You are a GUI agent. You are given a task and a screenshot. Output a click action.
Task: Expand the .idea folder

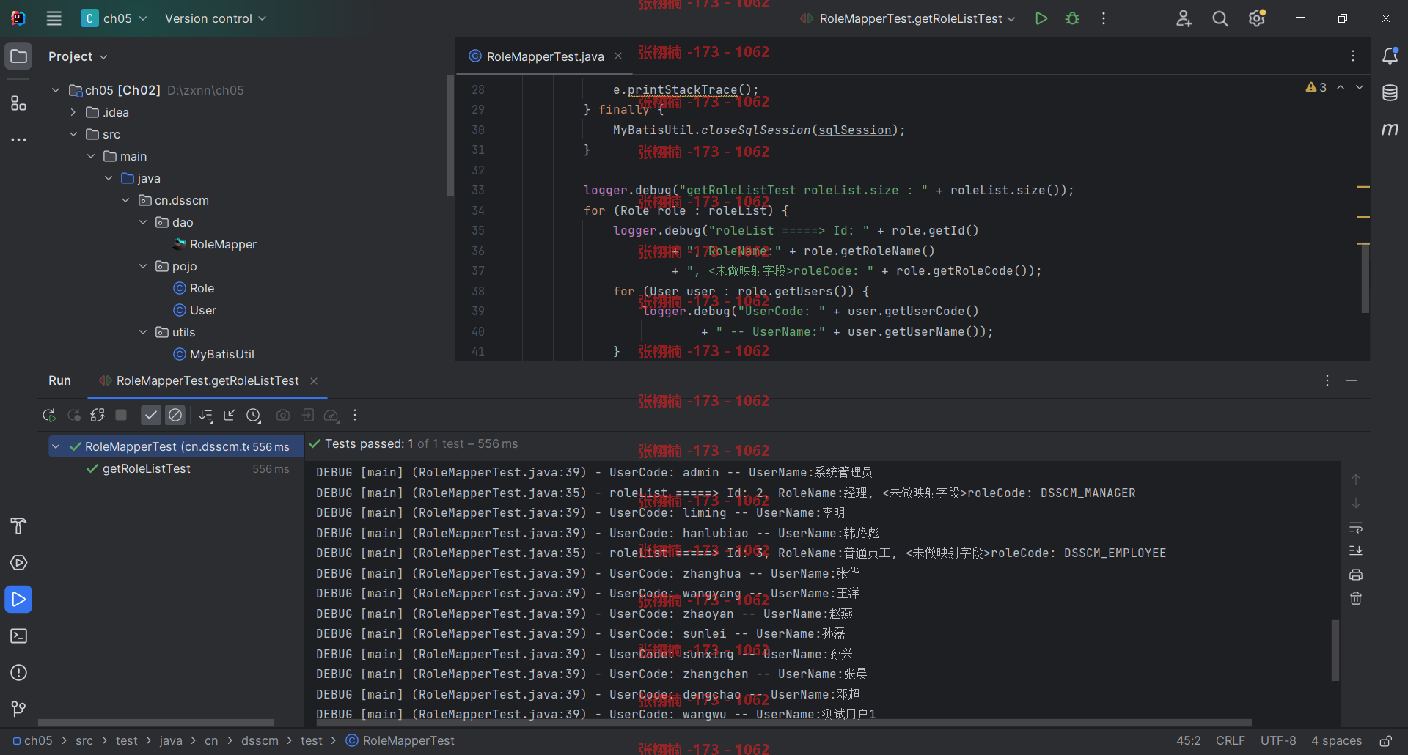(x=73, y=112)
